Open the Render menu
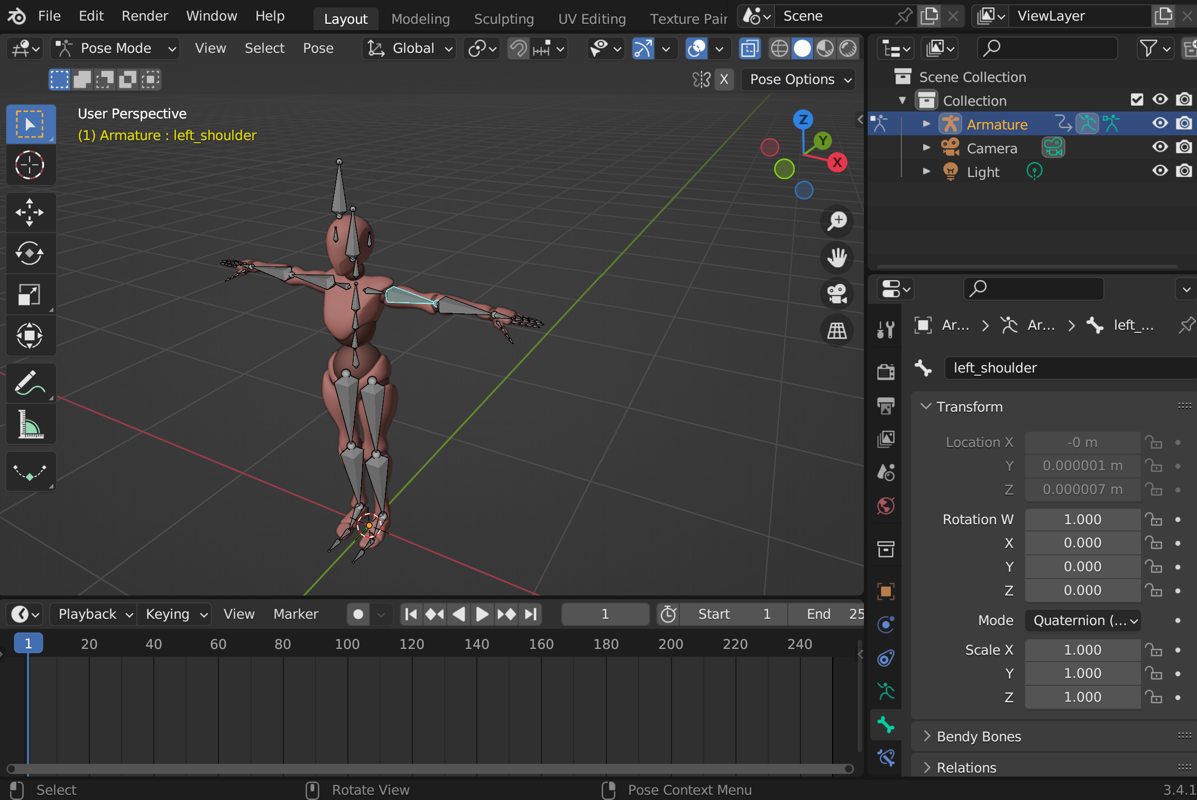Viewport: 1197px width, 800px height. 144,16
